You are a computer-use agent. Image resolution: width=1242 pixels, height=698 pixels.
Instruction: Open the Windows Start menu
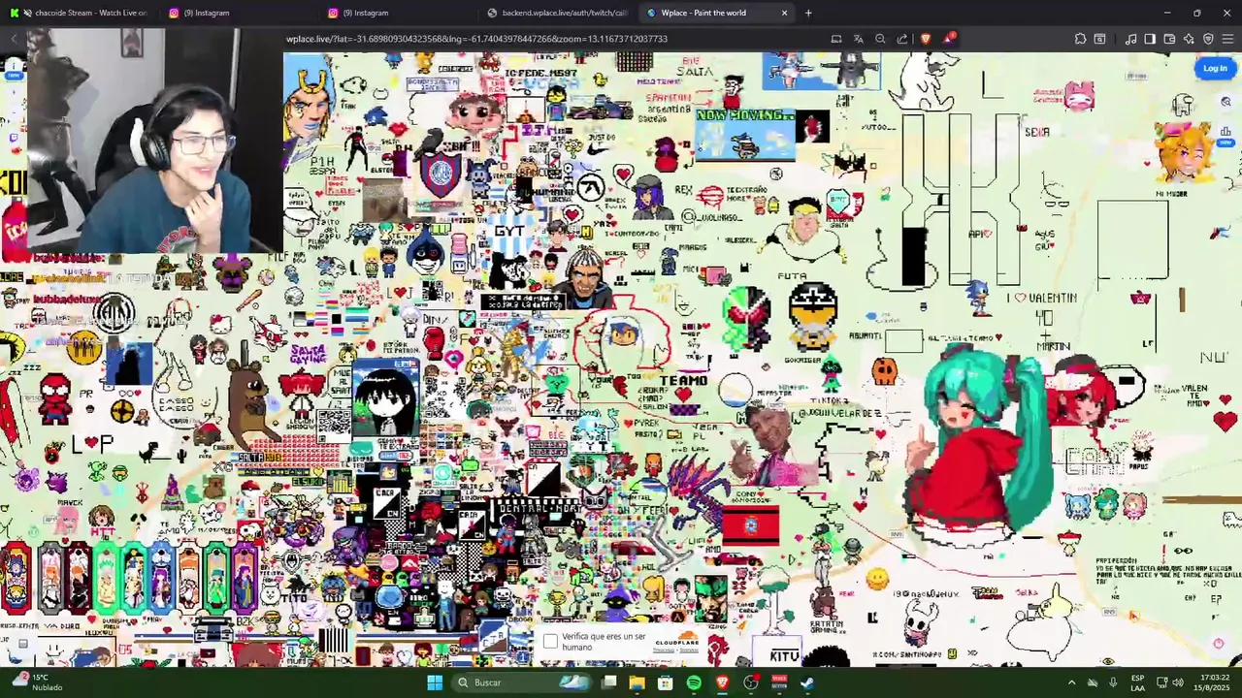(x=435, y=682)
